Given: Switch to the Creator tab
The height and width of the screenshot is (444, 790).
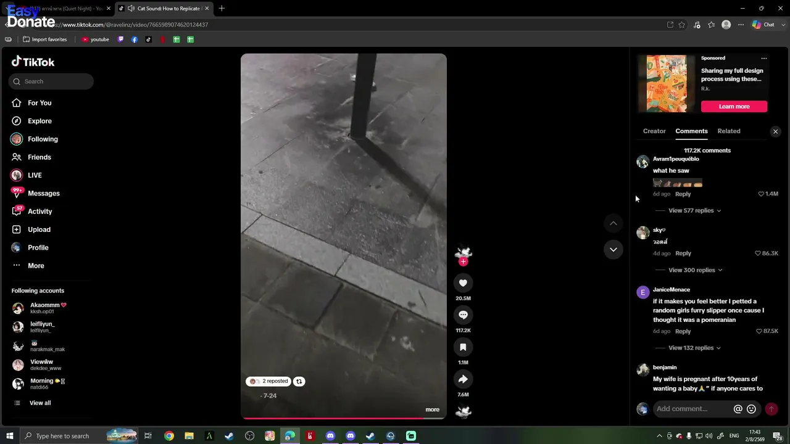Looking at the screenshot, I should 654,131.
